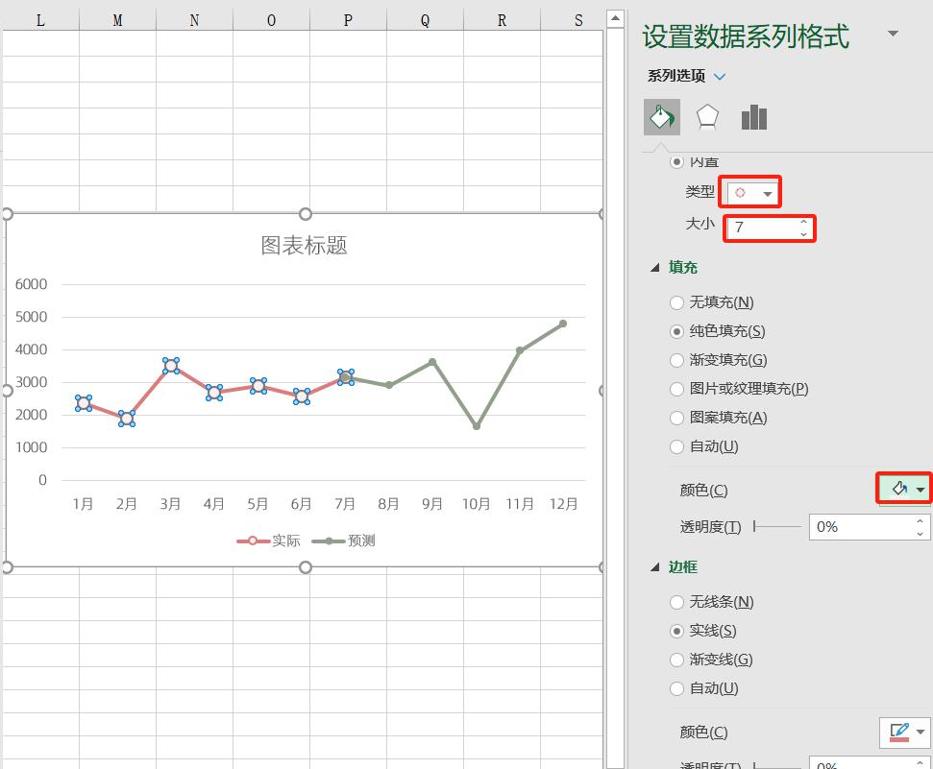The width and height of the screenshot is (933, 769).
Task: Select 无线条(N) border option
Action: 712,602
